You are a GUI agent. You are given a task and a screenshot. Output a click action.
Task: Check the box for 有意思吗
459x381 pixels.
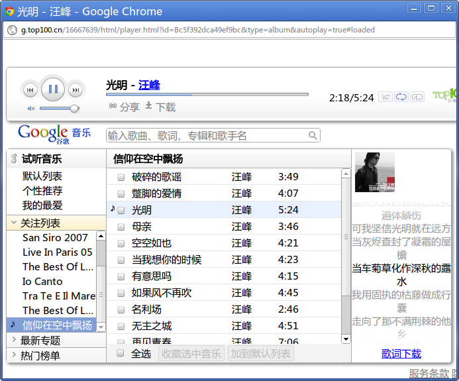pyautogui.click(x=121, y=276)
